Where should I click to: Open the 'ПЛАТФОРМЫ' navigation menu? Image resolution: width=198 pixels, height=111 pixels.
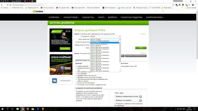tap(54, 17)
